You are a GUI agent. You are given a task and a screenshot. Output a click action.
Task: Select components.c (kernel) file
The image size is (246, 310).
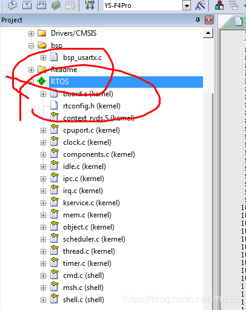click(x=99, y=154)
